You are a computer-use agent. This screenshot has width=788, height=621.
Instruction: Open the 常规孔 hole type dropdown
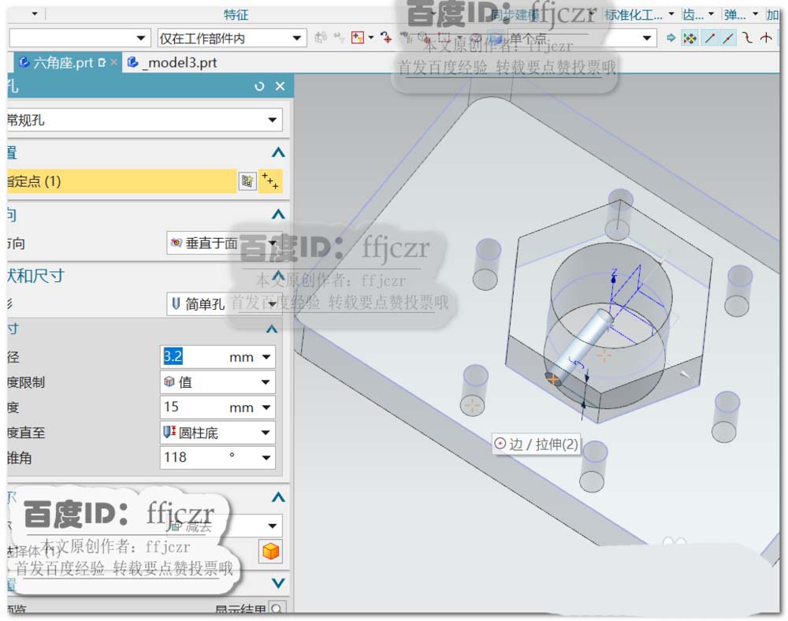pyautogui.click(x=144, y=120)
